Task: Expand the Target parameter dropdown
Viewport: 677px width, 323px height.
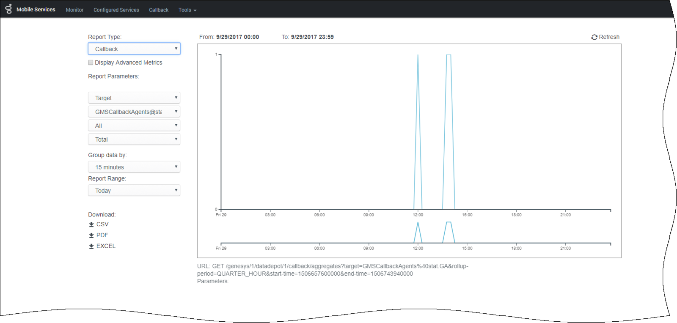Action: click(x=134, y=98)
